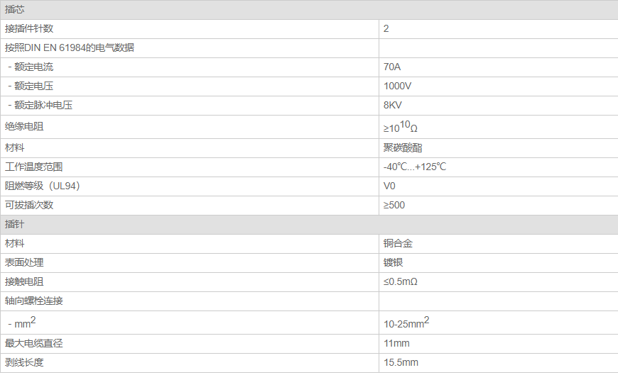618x375 pixels.
Task: Click the 阻燃等级（UL94）label
Action: pos(43,186)
